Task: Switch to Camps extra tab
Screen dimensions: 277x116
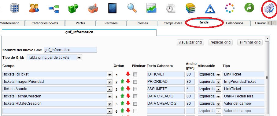Action: pos(173,23)
